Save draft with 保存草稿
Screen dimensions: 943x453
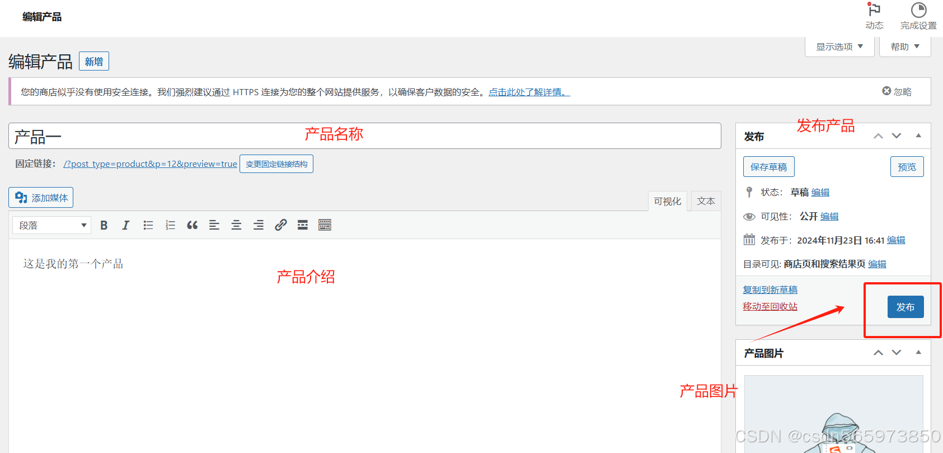point(768,167)
